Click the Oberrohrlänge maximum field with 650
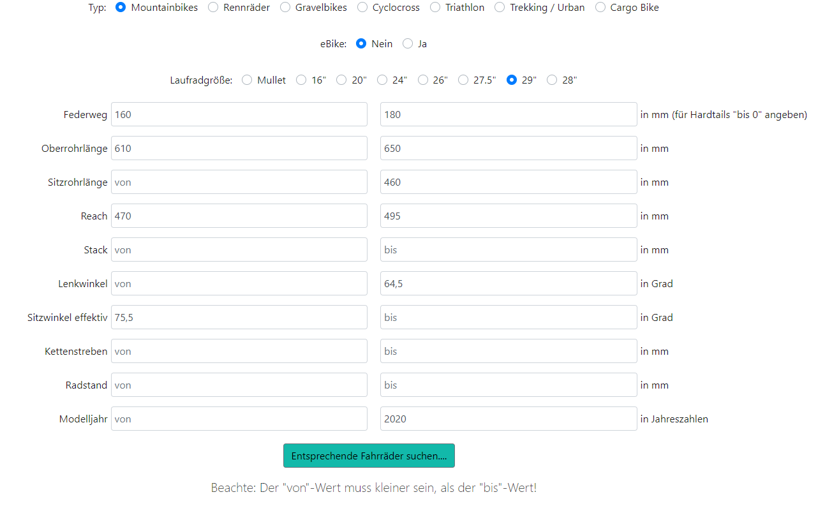The width and height of the screenshot is (825, 506). [x=509, y=149]
